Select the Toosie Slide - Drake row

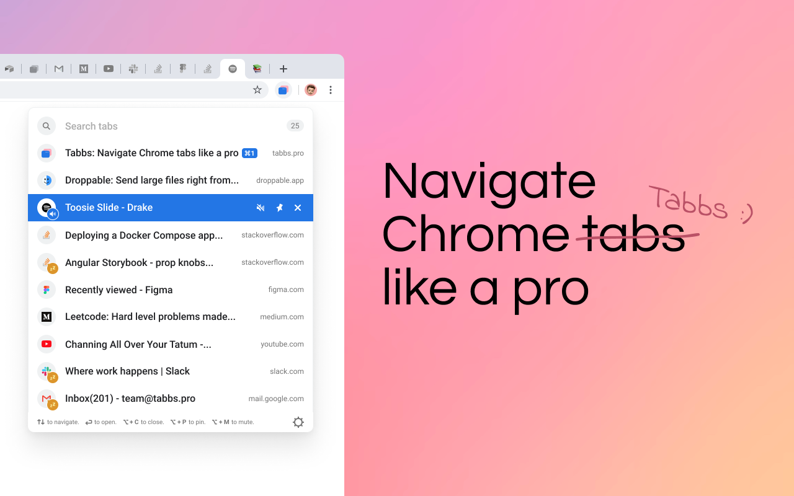click(171, 208)
